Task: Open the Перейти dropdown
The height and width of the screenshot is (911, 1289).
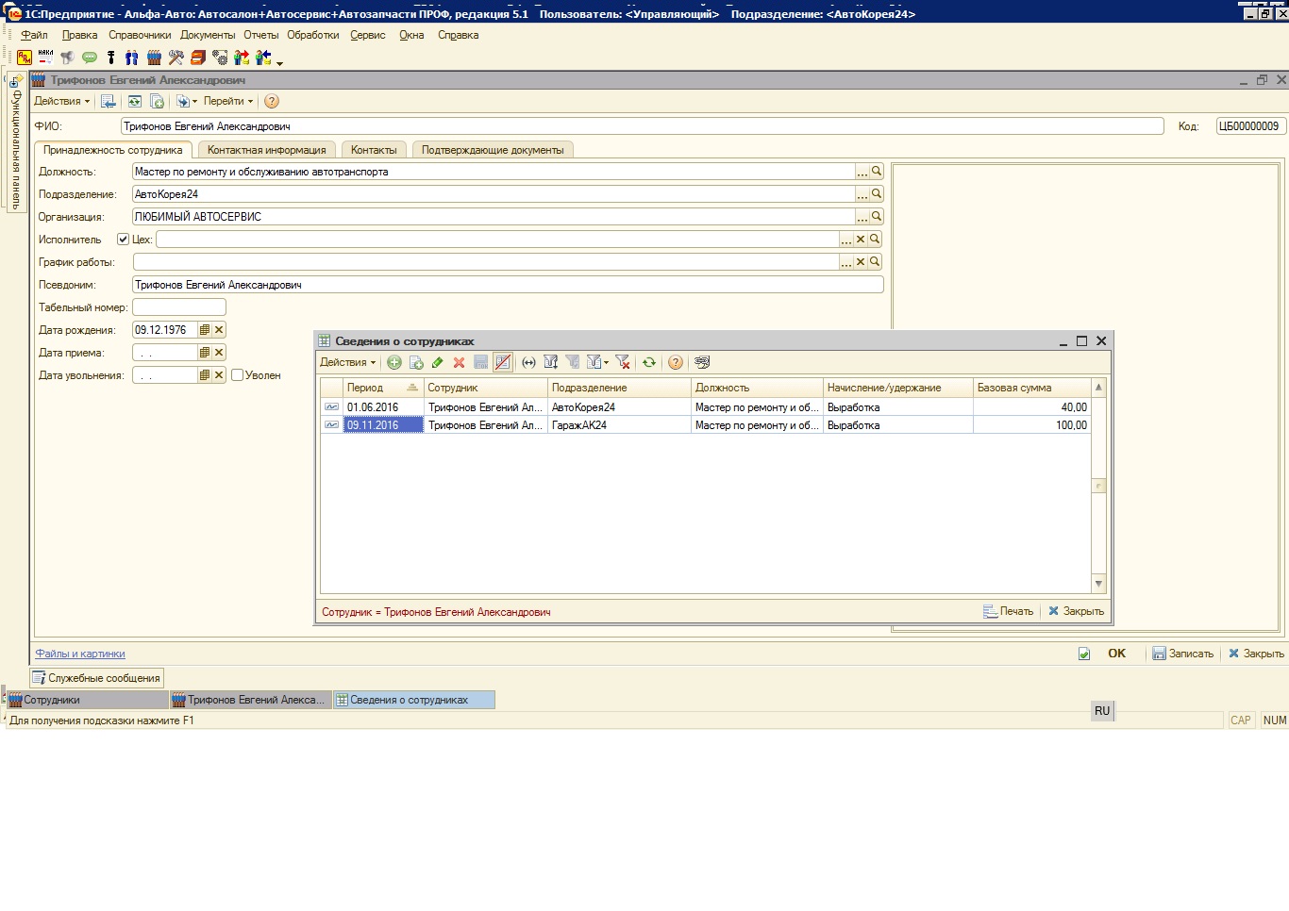Action: [228, 101]
